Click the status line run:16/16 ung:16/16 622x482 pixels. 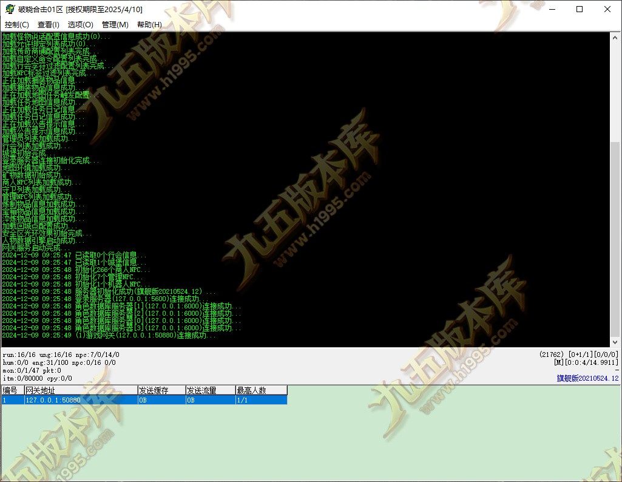click(61, 355)
